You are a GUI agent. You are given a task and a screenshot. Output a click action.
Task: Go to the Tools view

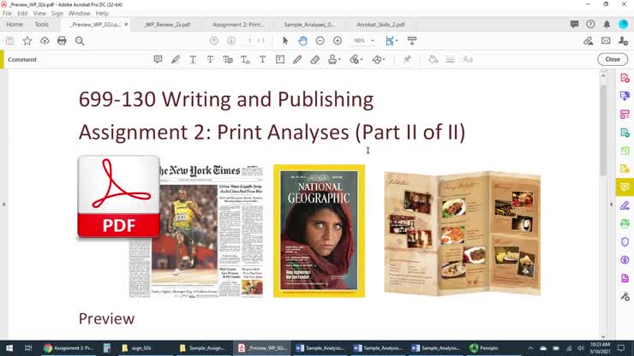[41, 25]
